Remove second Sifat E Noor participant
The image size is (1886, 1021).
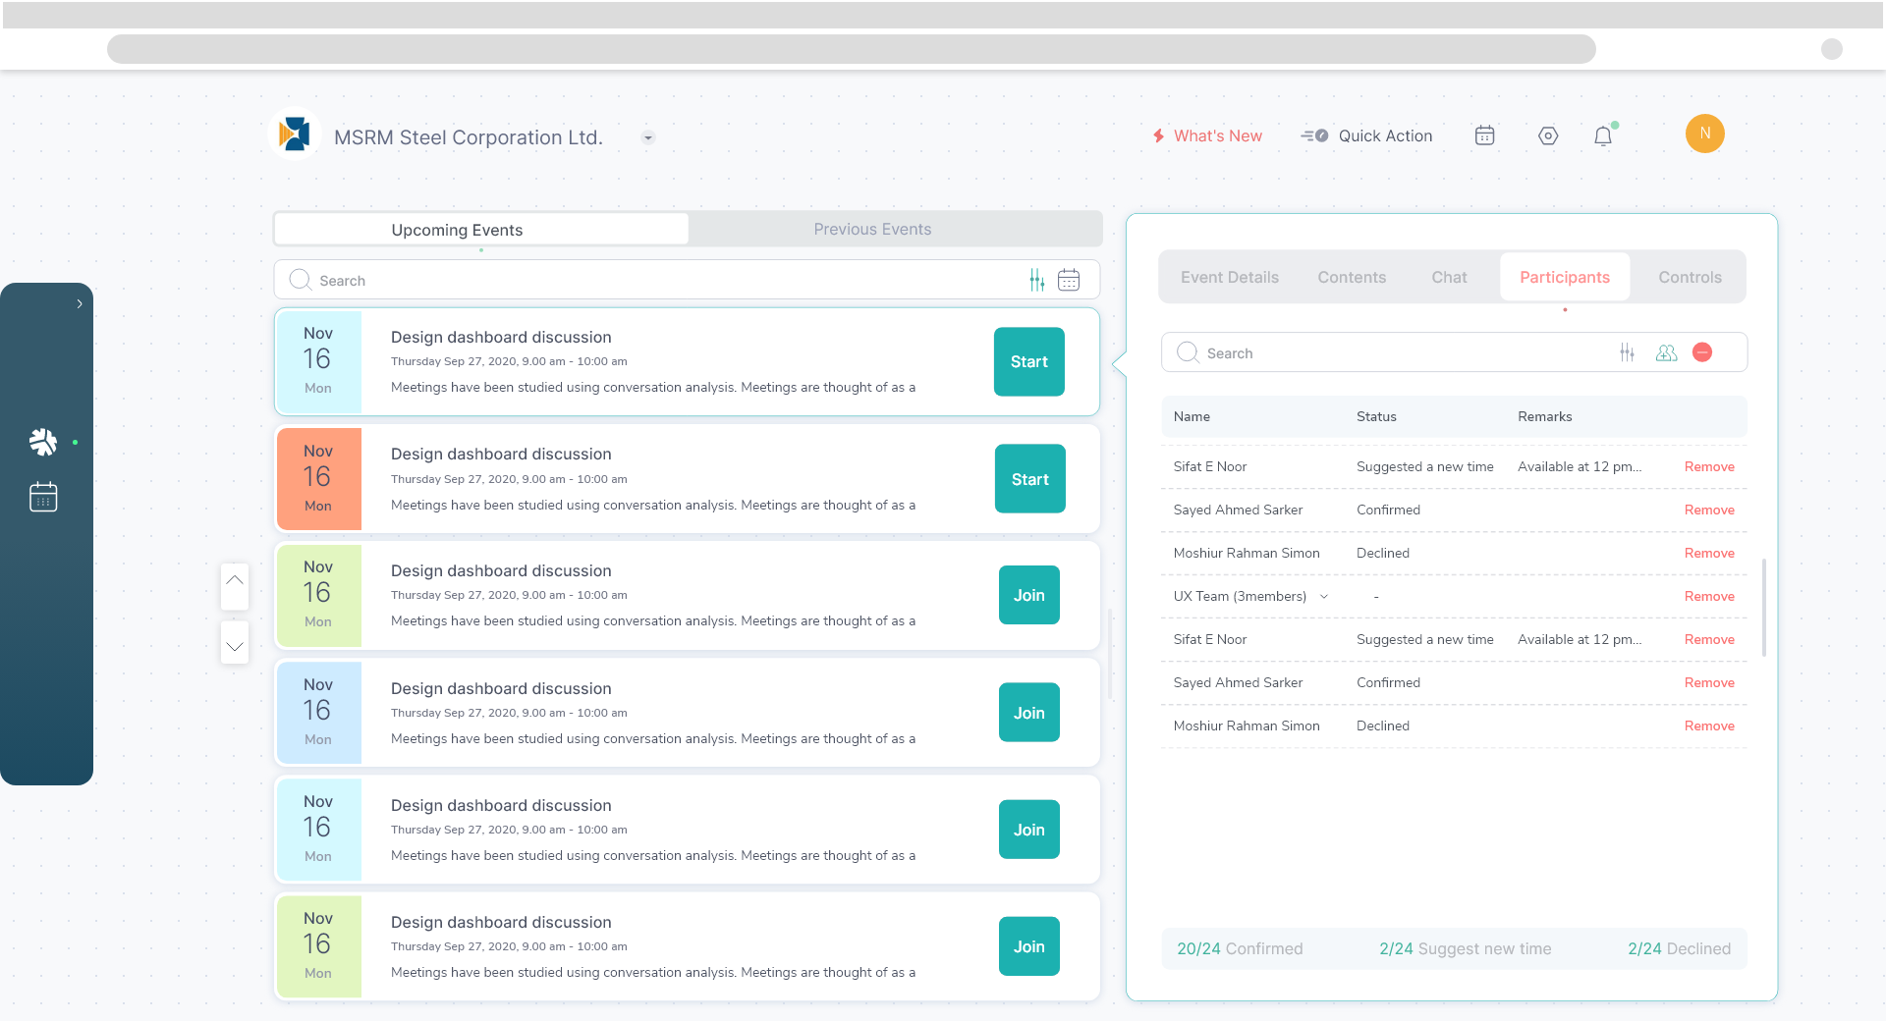(x=1709, y=639)
